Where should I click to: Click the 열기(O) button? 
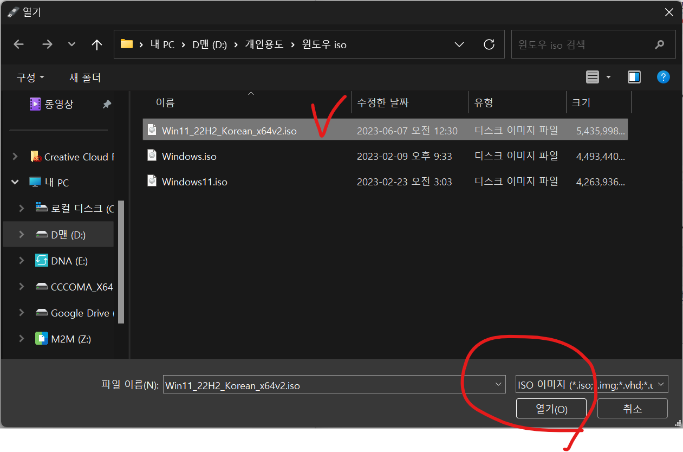point(551,409)
